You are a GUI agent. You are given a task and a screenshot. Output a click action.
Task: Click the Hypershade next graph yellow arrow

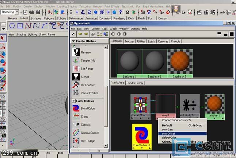point(86,34)
